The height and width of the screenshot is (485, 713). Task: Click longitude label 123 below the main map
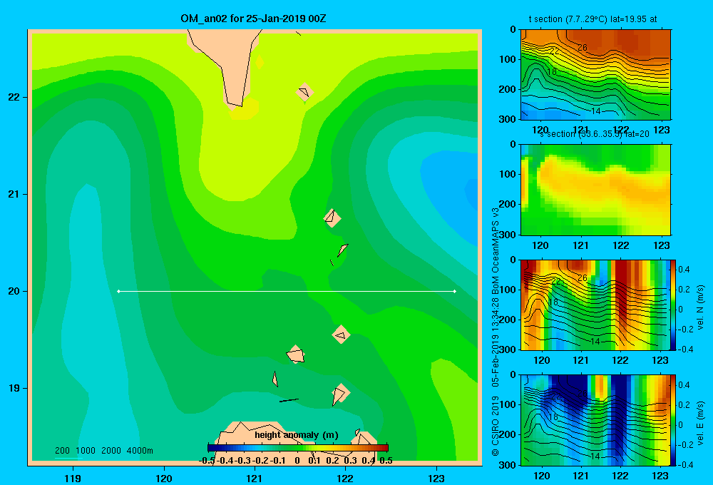(436, 478)
